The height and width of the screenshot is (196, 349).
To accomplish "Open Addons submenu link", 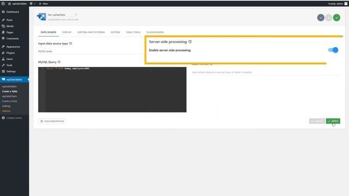I will (x=6, y=111).
